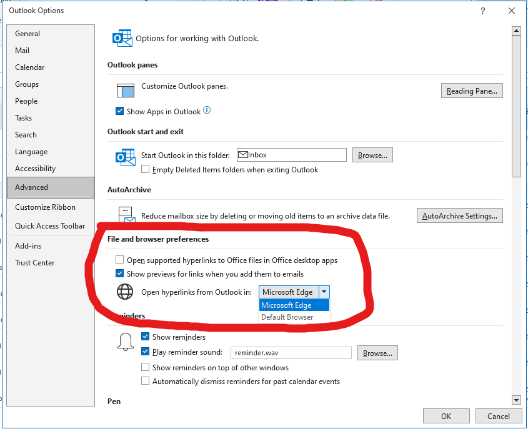Close the Outlook Options dialog
This screenshot has height=429, width=528.
pos(512,11)
